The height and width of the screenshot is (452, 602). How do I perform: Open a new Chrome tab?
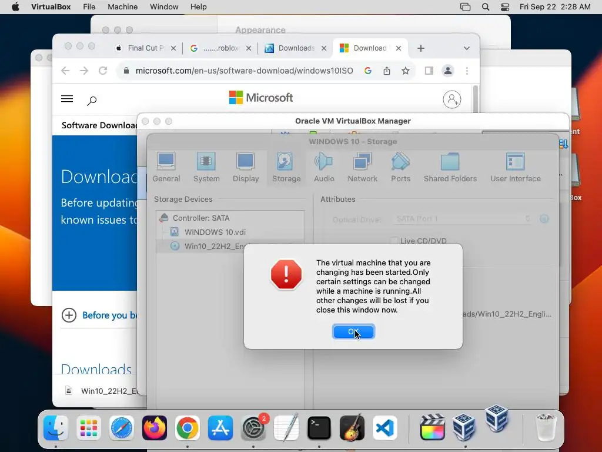[x=421, y=48]
